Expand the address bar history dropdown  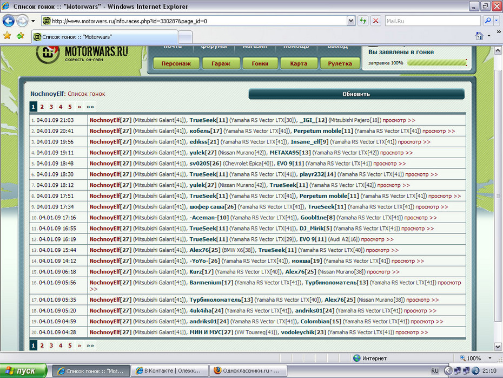[x=351, y=21]
